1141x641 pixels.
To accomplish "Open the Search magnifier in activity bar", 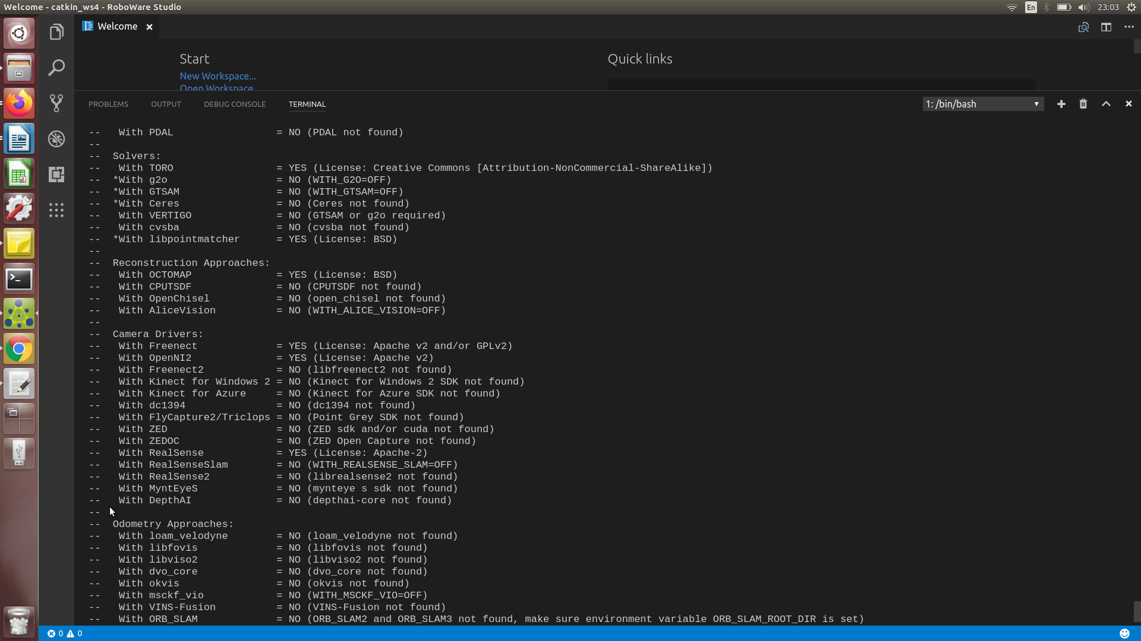I will point(56,68).
